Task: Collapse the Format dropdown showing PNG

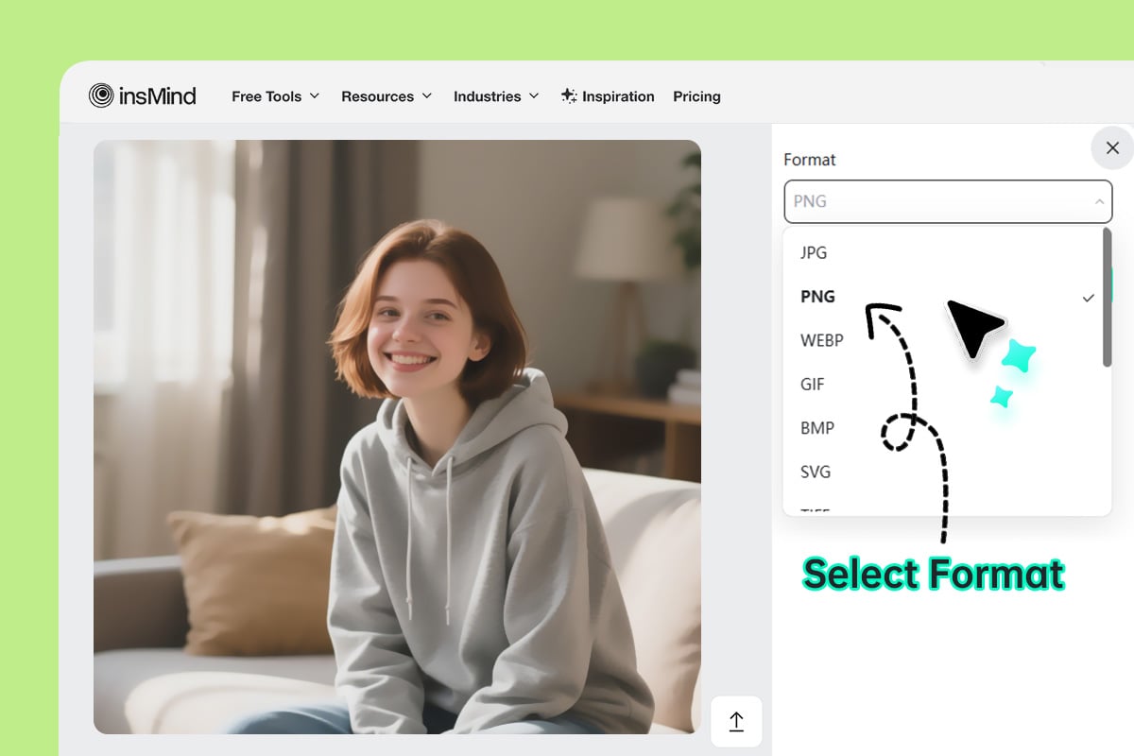Action: (x=948, y=201)
